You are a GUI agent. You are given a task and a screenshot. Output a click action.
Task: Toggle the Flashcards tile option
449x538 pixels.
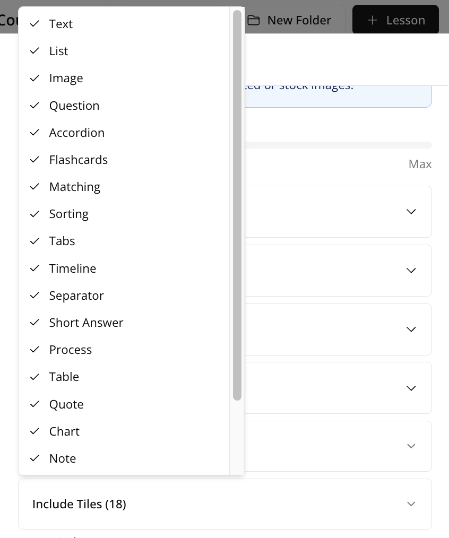tap(78, 160)
